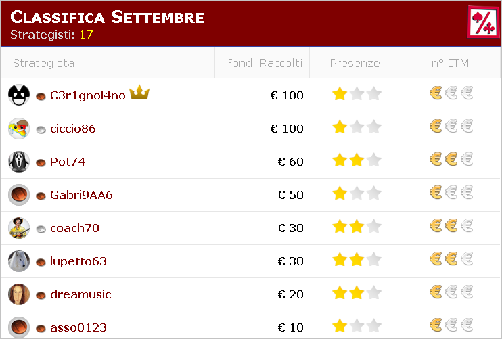The height and width of the screenshot is (339, 502).
Task: Open the Pot74 profile link
Action: coord(68,162)
